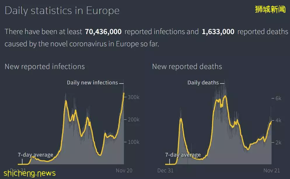Click the 300k axis tick on infections chart
This screenshot has width=290, height=179.
coord(134,97)
